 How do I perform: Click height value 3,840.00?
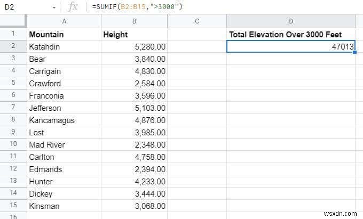pyautogui.click(x=135, y=59)
